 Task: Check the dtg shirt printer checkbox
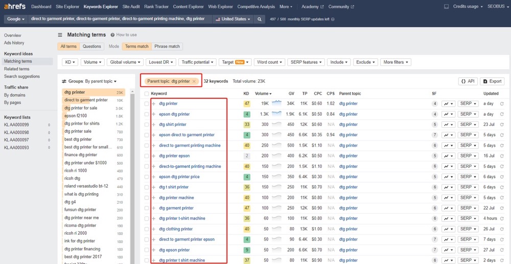147,125
